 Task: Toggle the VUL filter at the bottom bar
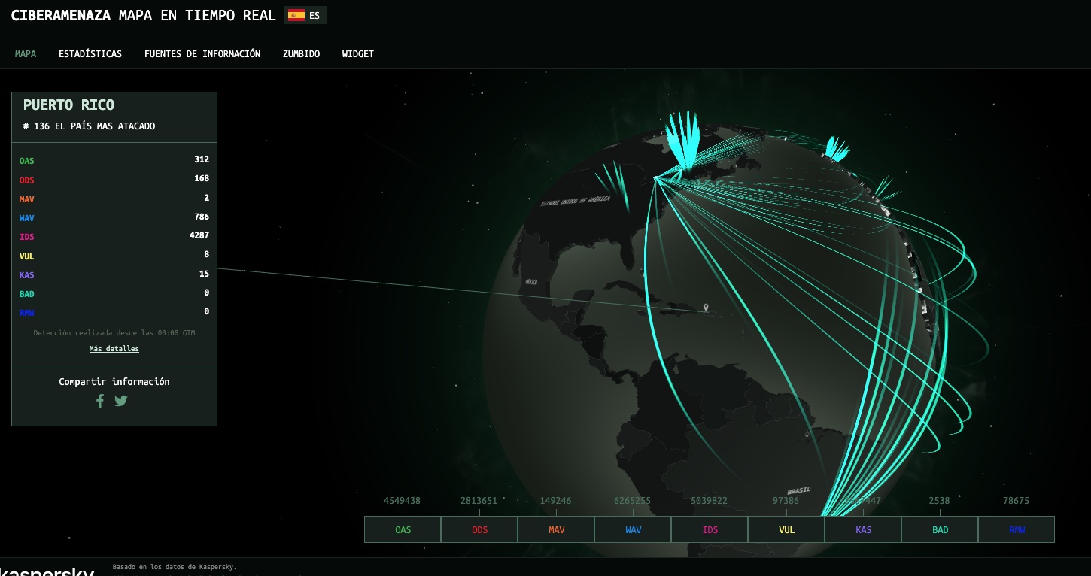(x=786, y=529)
